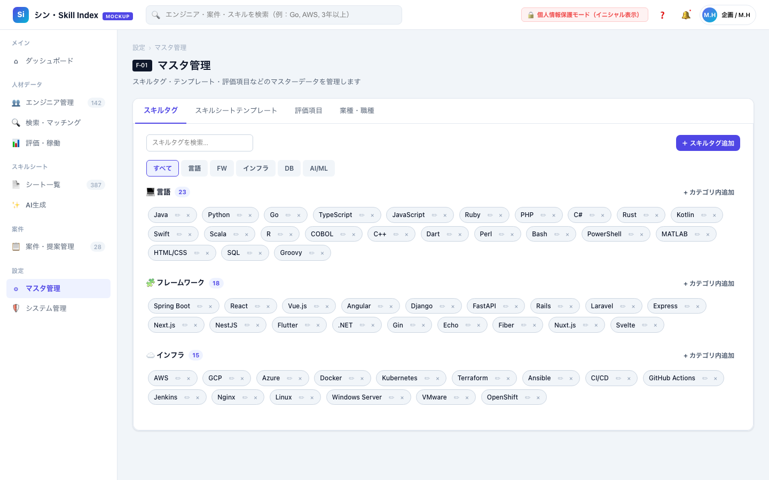Filter skill tags by AI/ML category
769x480 pixels.
click(319, 169)
